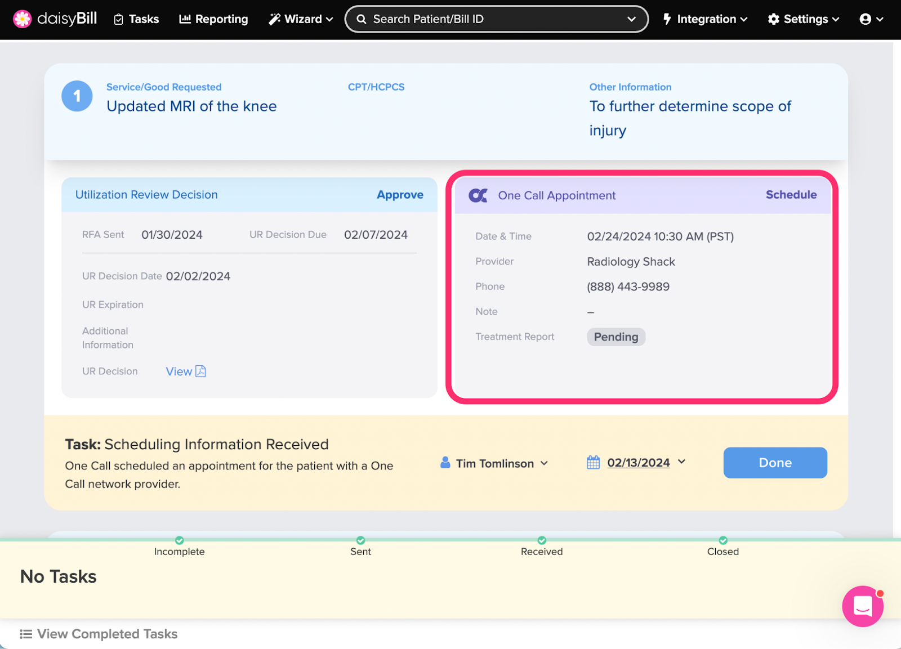Viewport: 901px width, 649px height.
Task: Open the 02/13/2024 due date picker
Action: tap(639, 463)
